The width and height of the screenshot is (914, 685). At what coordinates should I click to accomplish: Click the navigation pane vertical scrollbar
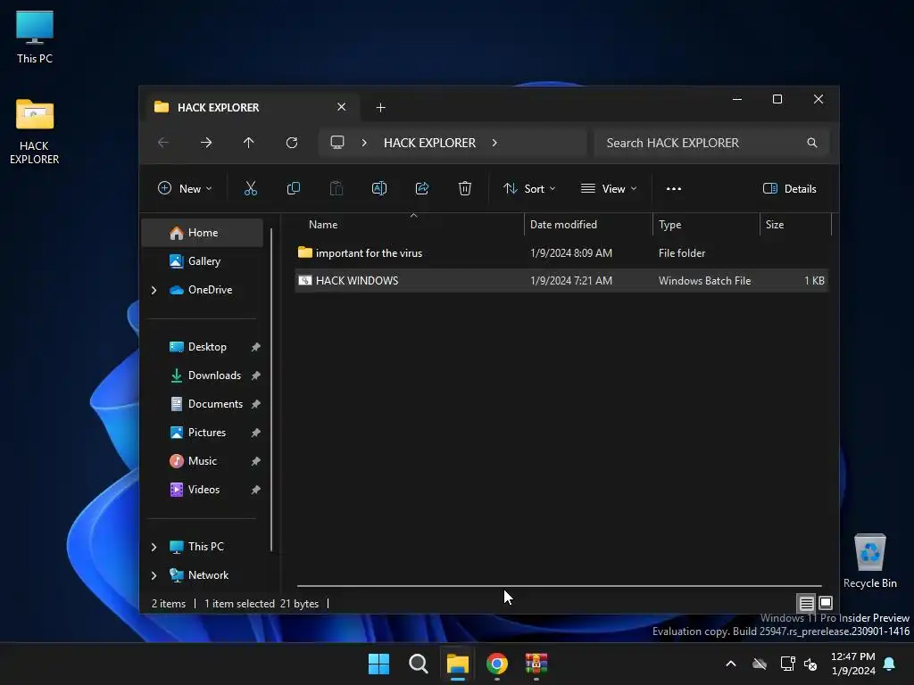271,389
